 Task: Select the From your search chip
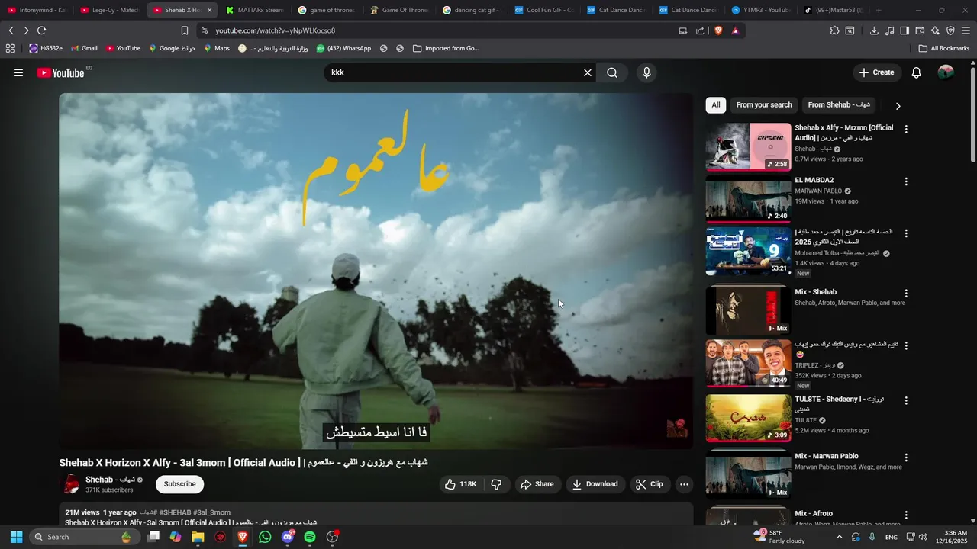point(764,105)
